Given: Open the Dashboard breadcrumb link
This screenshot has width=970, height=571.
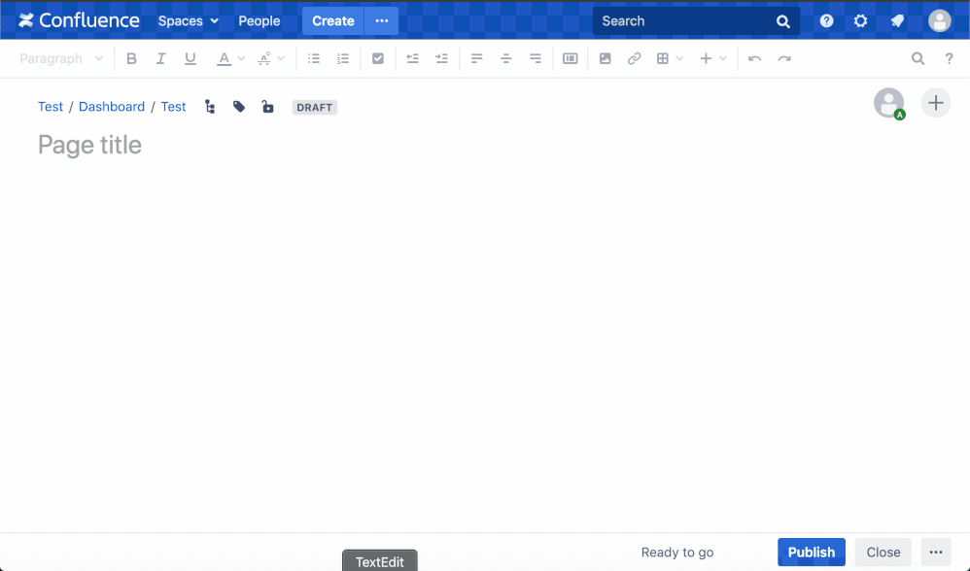Looking at the screenshot, I should [112, 107].
